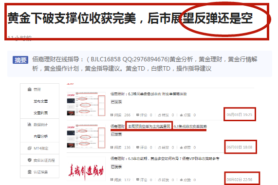Image resolution: width=278 pixels, height=185 pixels.
Task: Click the 数据统计 bar chart icon
Action: [x=29, y=124]
